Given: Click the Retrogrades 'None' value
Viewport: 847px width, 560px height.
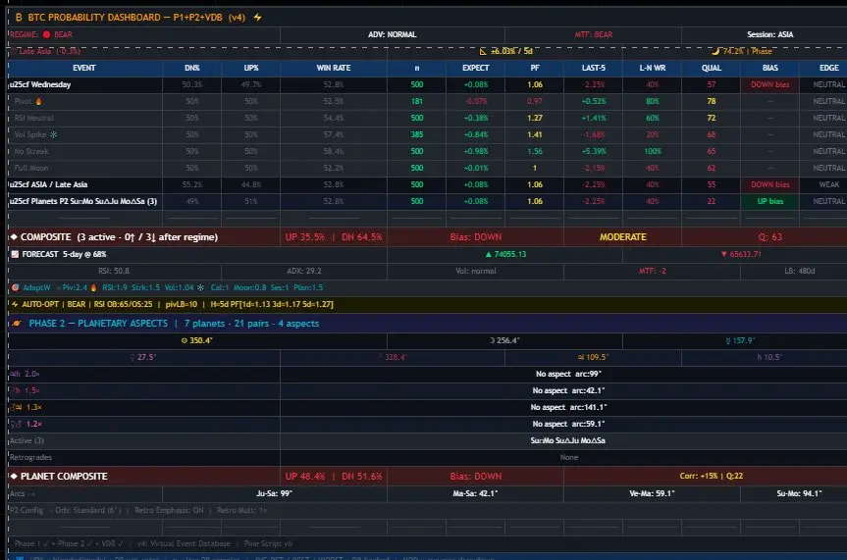Looking at the screenshot, I should pos(569,457).
